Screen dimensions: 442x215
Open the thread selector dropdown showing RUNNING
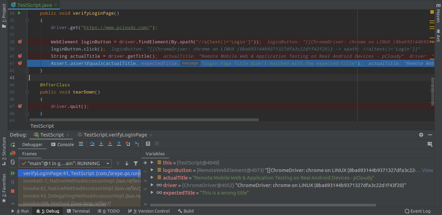click(x=65, y=163)
